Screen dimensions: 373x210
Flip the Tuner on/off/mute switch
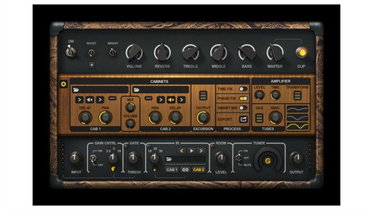point(238,157)
